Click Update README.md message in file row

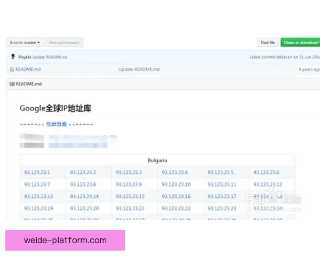139,69
